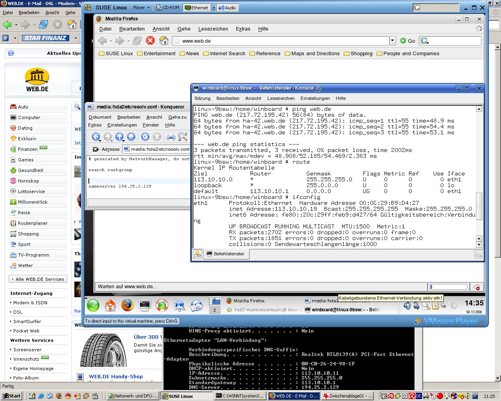
Task: Open the URL history dropdown in SUSE Firefox
Action: (x=393, y=41)
